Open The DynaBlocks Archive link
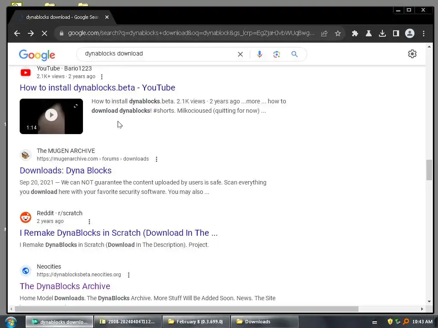 click(x=65, y=286)
